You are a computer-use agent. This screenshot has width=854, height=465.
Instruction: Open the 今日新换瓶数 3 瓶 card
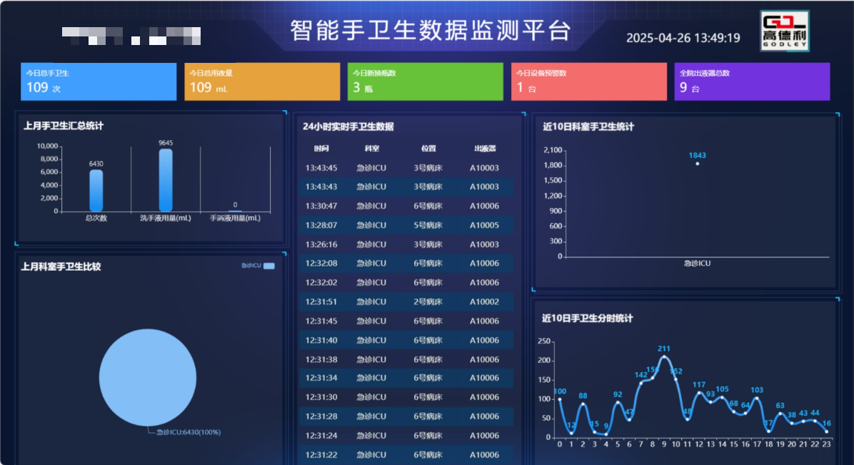[426, 81]
